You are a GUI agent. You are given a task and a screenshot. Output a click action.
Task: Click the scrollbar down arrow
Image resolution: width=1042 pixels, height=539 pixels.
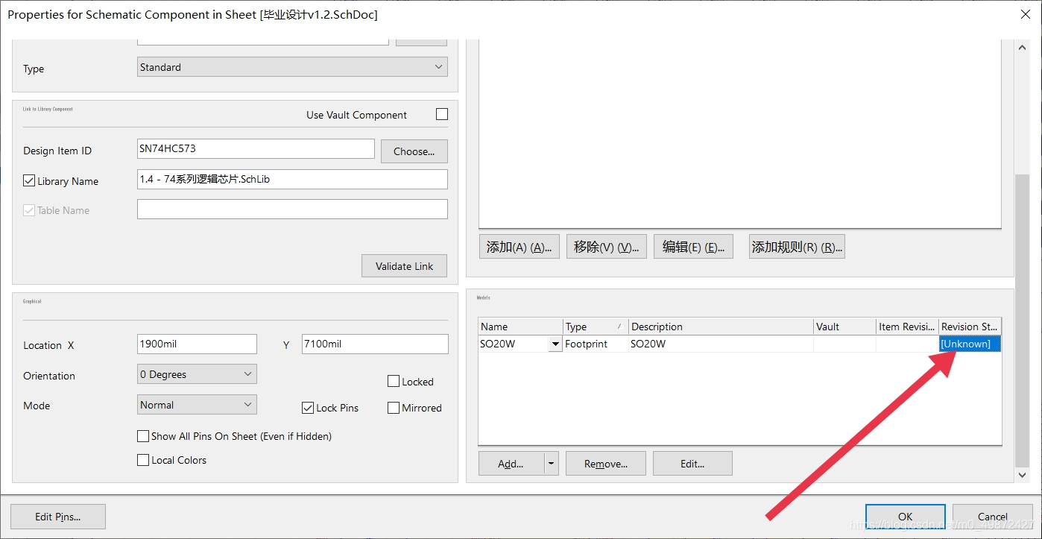[x=1023, y=475]
